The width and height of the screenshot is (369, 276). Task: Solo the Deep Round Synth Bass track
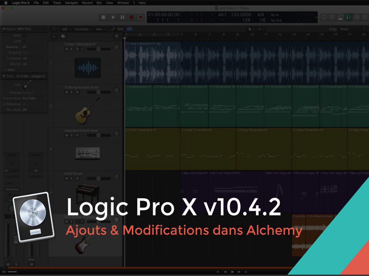coord(71,135)
